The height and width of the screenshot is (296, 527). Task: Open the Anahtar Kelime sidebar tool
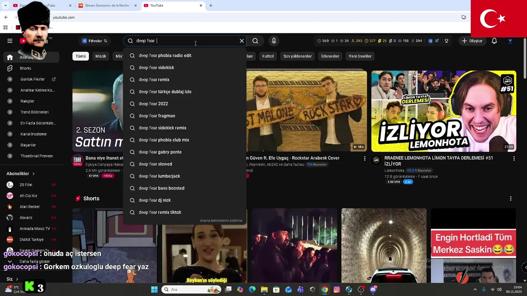tap(37, 90)
